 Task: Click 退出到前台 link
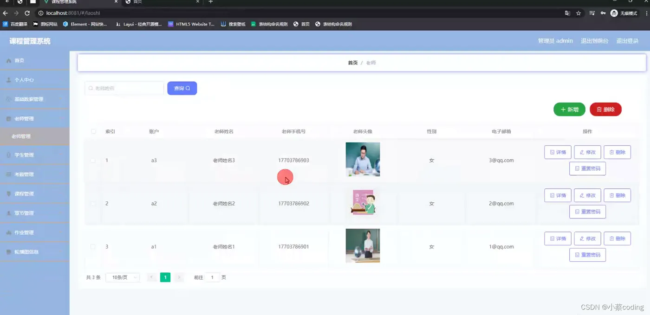pos(594,41)
